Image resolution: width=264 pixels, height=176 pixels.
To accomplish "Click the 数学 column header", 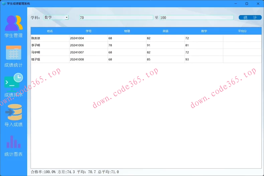I will click(204, 31).
